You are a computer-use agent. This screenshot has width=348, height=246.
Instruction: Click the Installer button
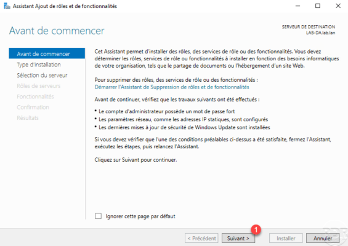click(286, 238)
